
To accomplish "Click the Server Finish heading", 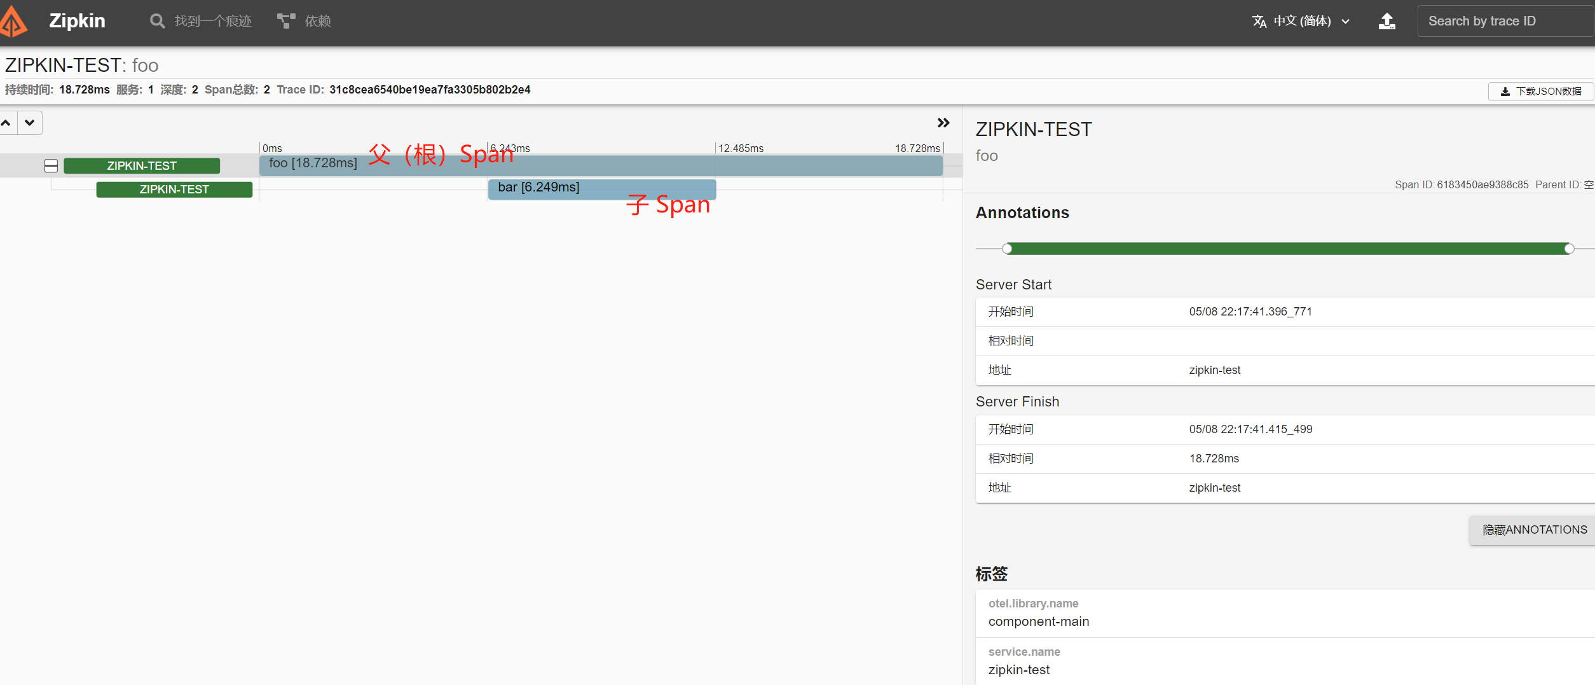I will (x=1017, y=402).
